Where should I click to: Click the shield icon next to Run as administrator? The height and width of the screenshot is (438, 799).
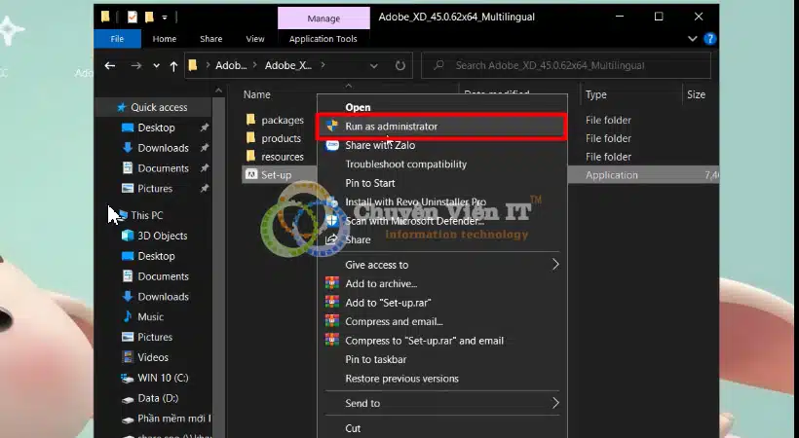click(332, 126)
